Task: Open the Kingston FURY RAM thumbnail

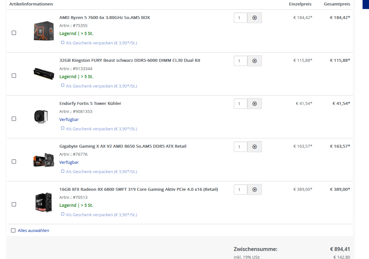Action: pos(44,74)
